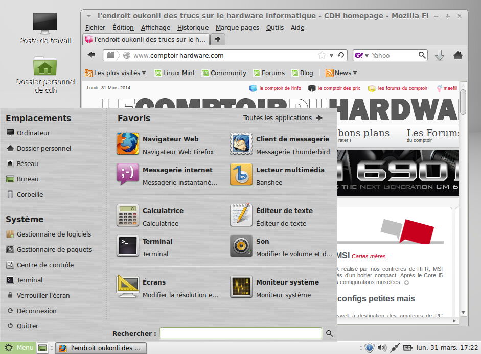Open the Moniteur système icon

241,287
